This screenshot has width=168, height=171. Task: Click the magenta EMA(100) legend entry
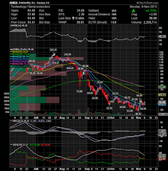tap(20, 64)
